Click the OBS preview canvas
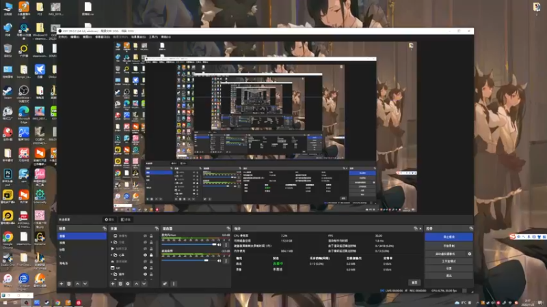This screenshot has width=547, height=307. (265, 127)
